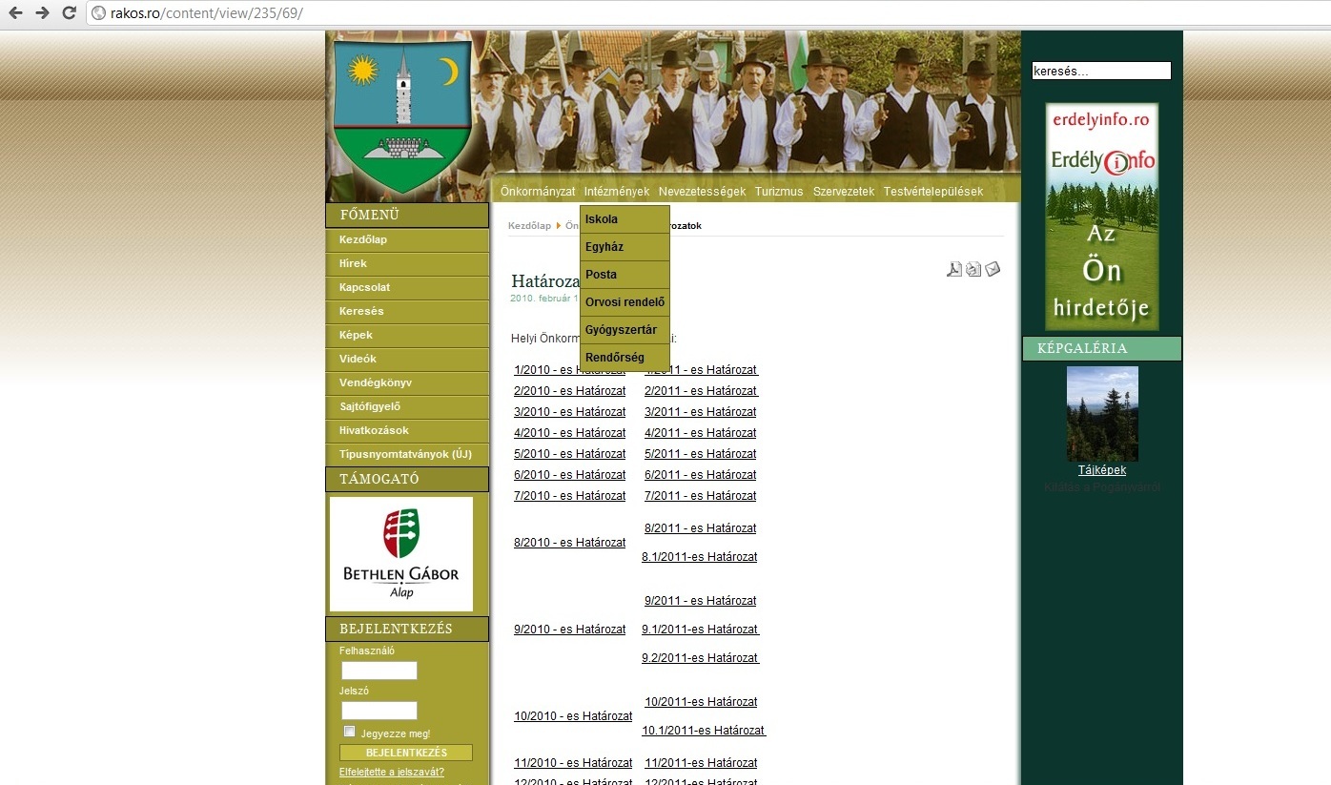1331x785 pixels.
Task: Go back using the browser back arrow
Action: tap(13, 13)
